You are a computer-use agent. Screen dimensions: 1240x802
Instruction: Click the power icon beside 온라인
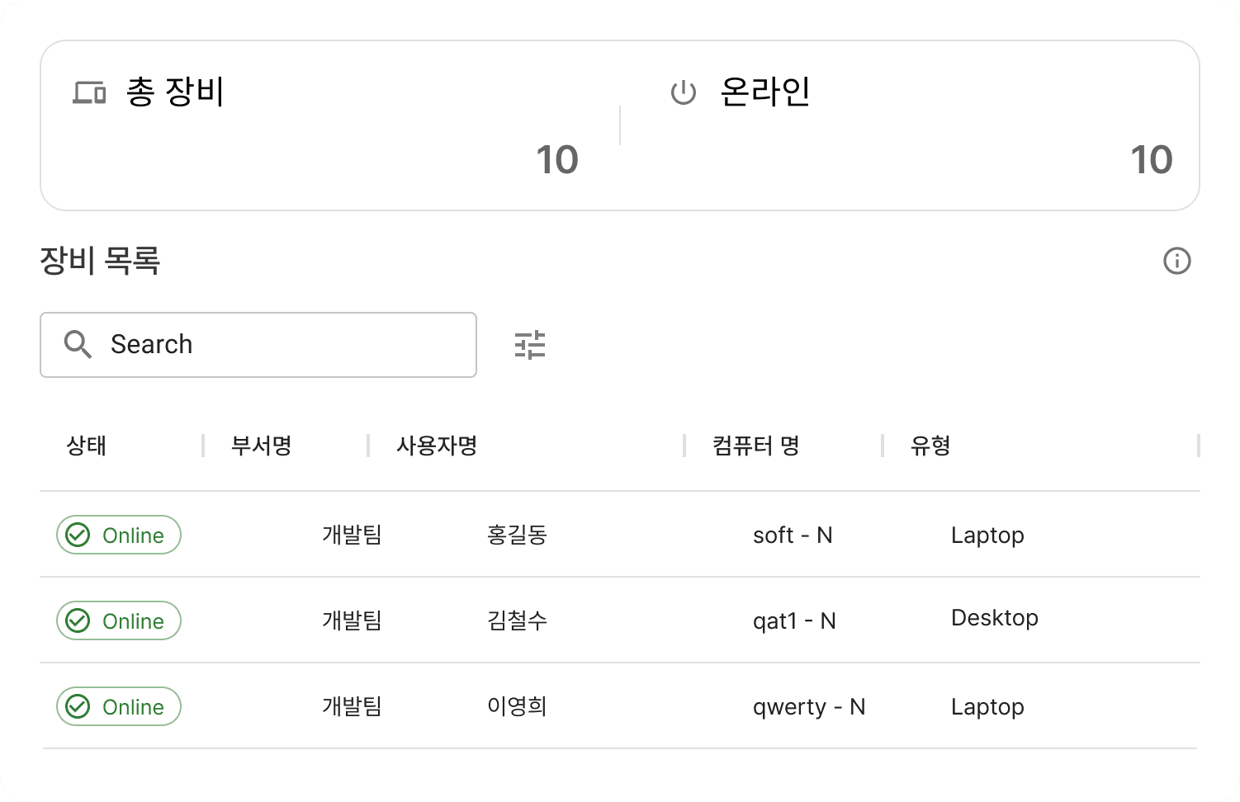pos(683,92)
